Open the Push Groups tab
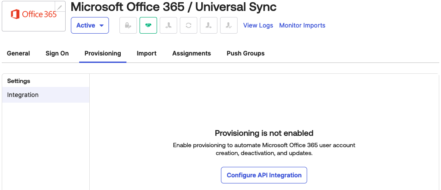 (245, 53)
